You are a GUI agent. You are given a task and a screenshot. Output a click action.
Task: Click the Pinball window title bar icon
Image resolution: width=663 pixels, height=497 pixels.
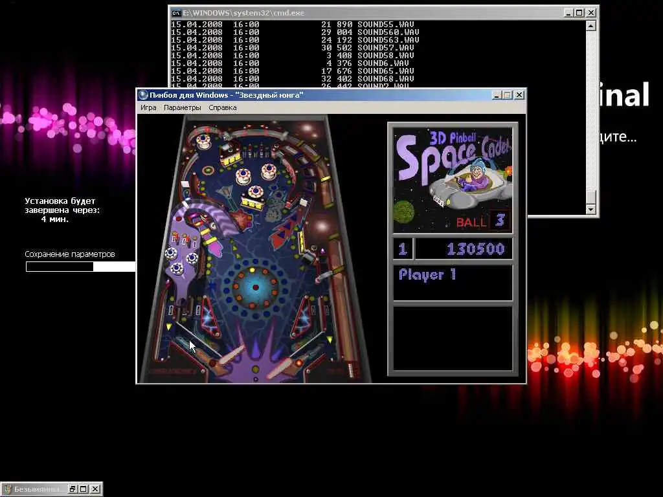(143, 95)
